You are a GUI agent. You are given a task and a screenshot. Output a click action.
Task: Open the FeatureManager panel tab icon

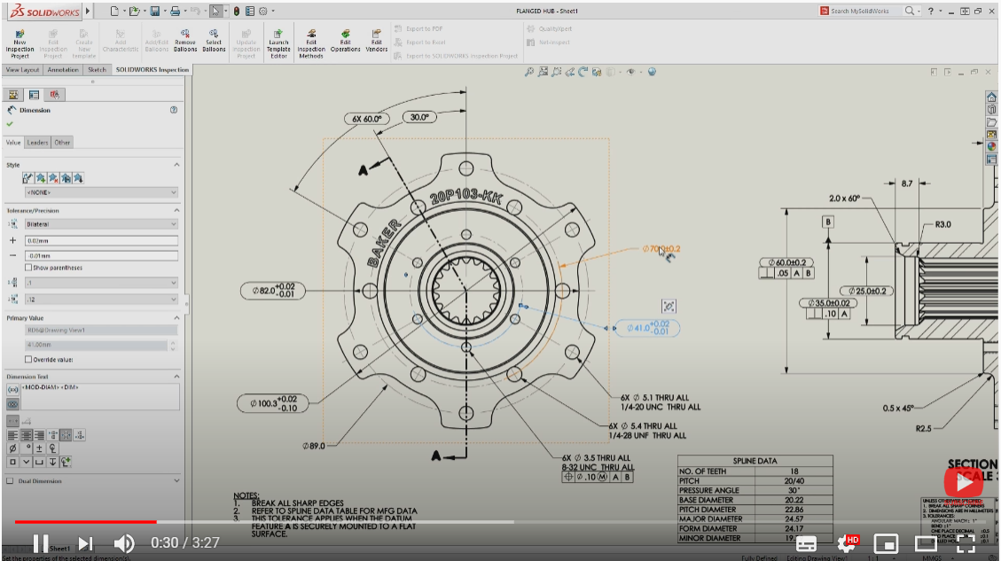point(12,95)
